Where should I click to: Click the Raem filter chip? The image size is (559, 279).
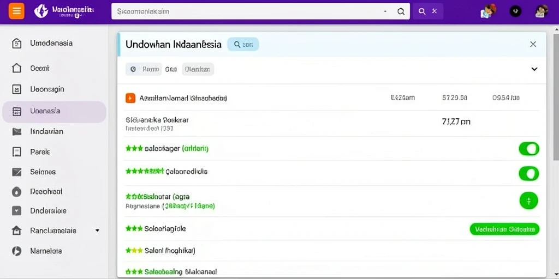144,69
